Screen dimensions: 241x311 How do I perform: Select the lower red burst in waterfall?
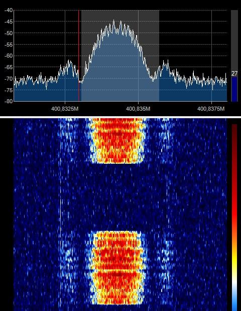117,268
